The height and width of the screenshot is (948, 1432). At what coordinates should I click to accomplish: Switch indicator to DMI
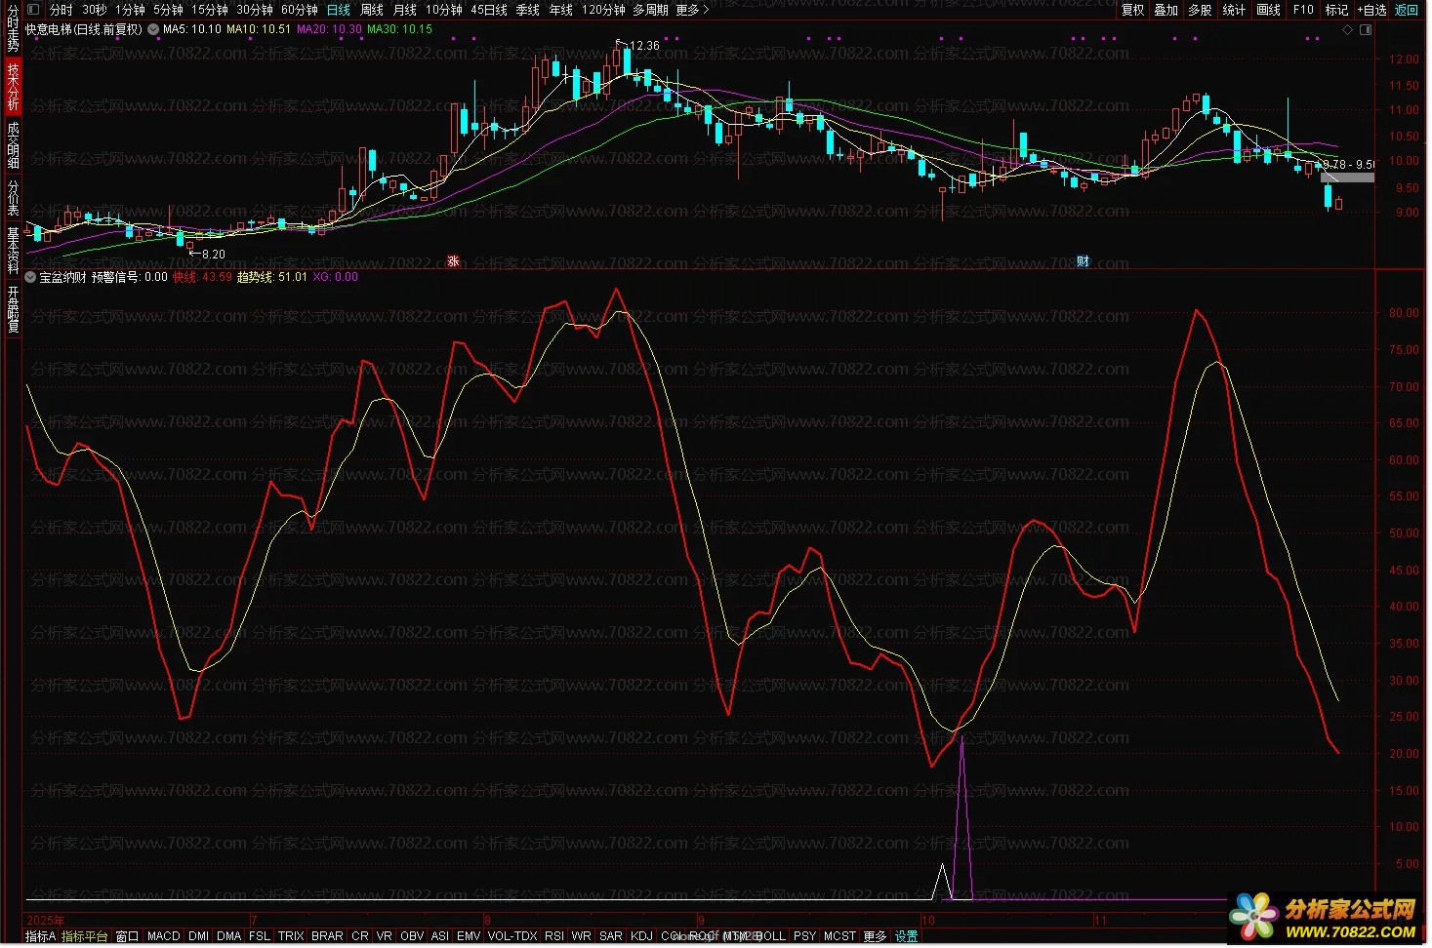pos(199,936)
